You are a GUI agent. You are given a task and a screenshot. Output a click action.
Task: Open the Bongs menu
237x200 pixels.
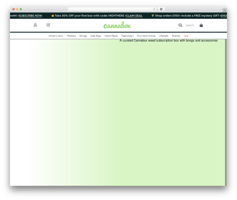click(83, 36)
